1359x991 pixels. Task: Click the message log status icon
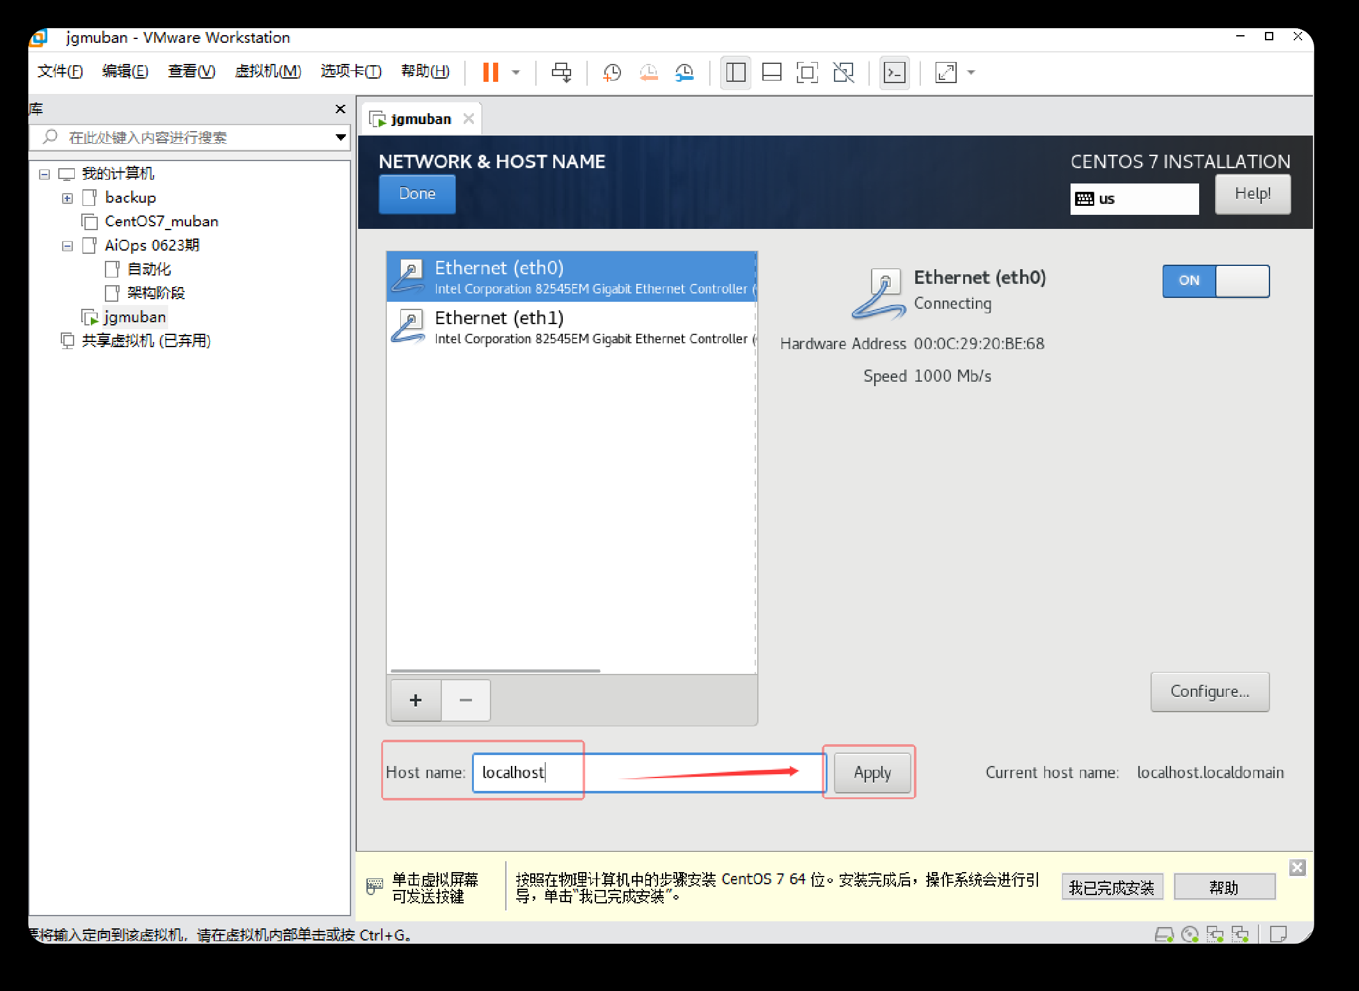pos(1278,935)
